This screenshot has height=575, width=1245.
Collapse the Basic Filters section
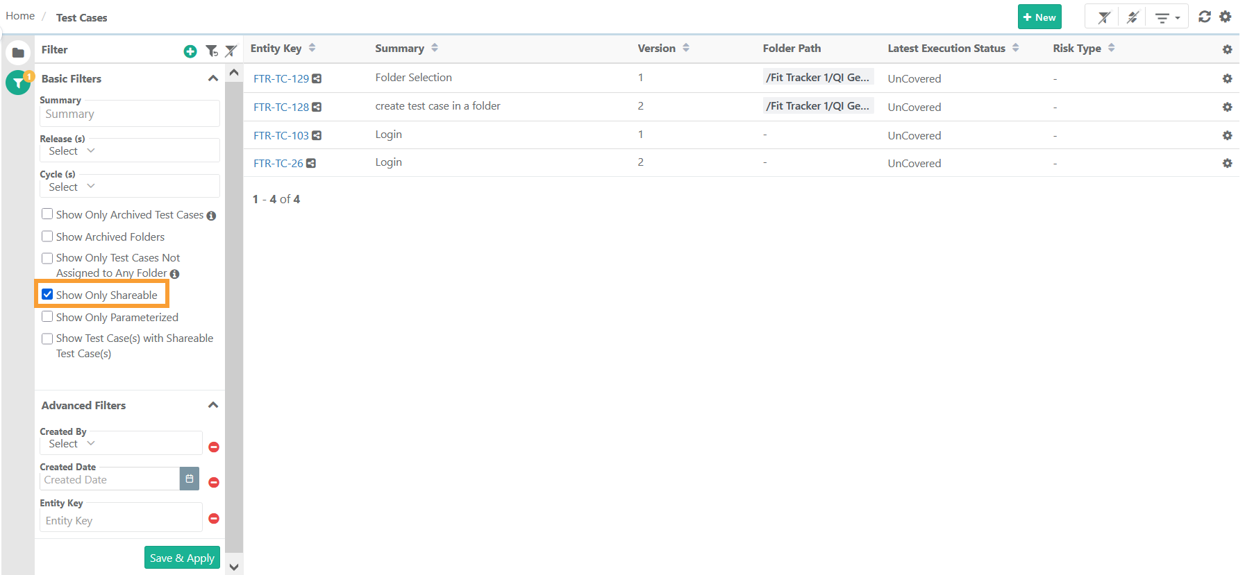pos(213,78)
